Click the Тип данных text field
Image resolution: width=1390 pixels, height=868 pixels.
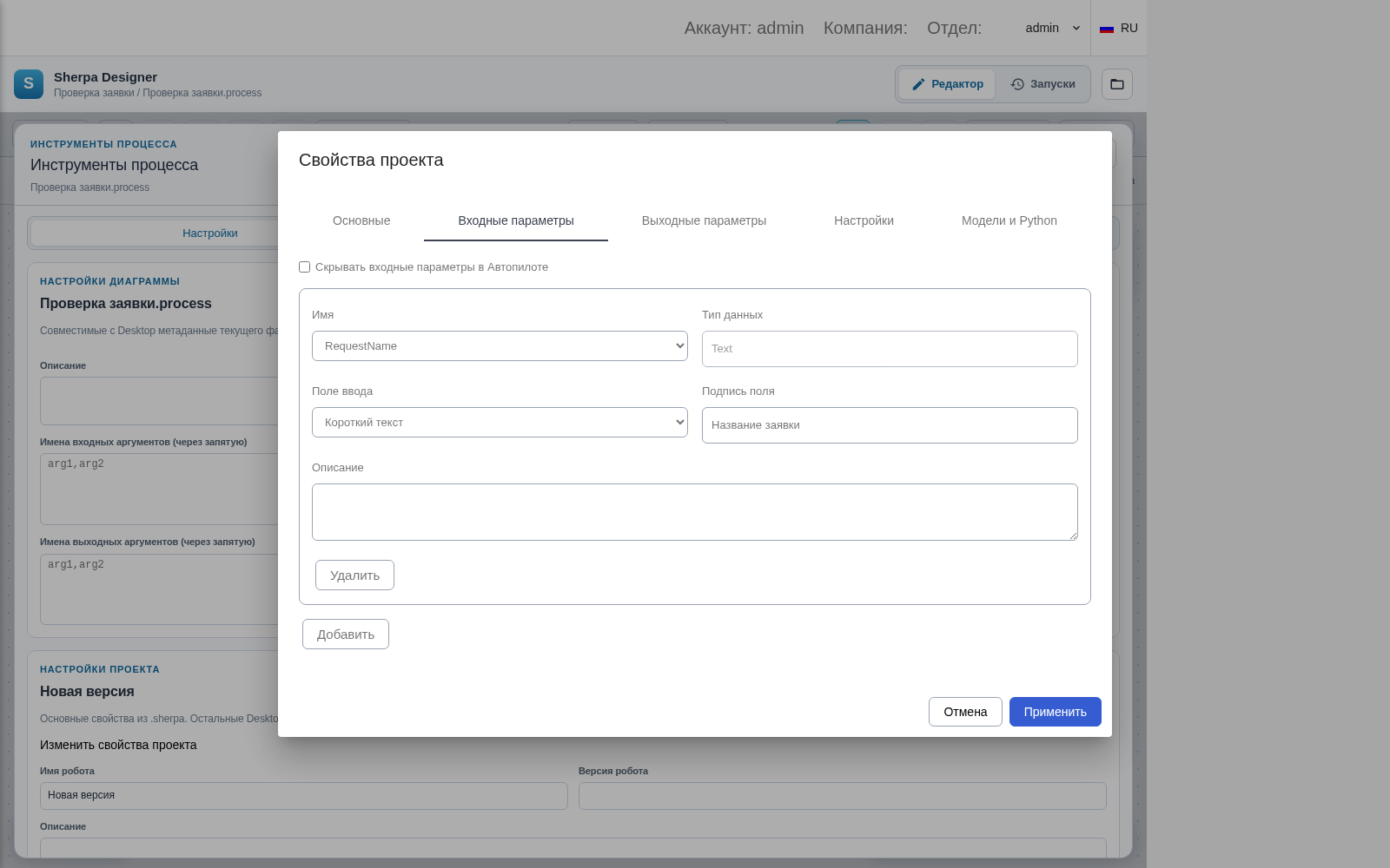pyautogui.click(x=890, y=349)
